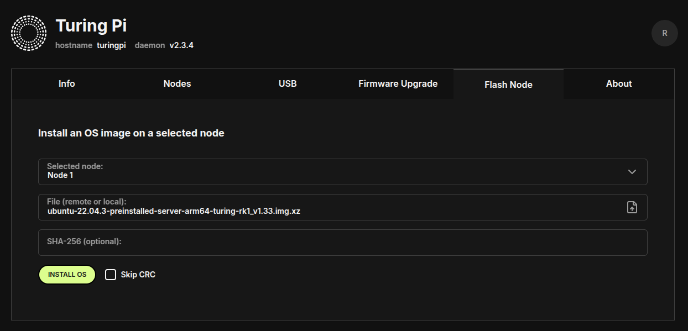Click the hostname value turingpi
Image resolution: width=688 pixels, height=331 pixels.
point(112,45)
